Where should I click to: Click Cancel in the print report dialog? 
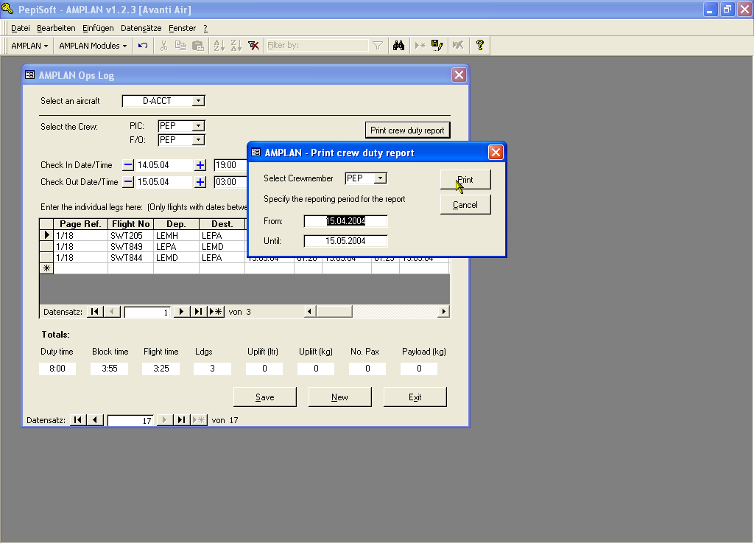465,205
